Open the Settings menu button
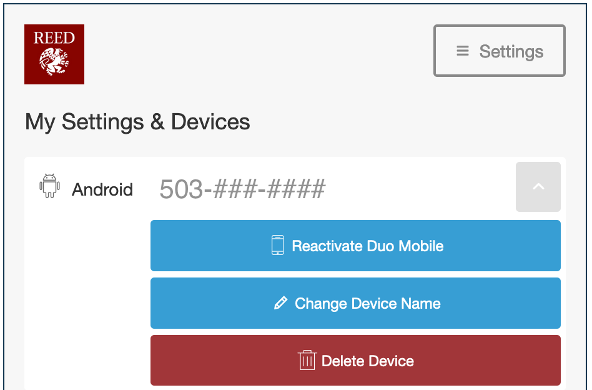Image resolution: width=592 pixels, height=390 pixels. click(x=499, y=51)
